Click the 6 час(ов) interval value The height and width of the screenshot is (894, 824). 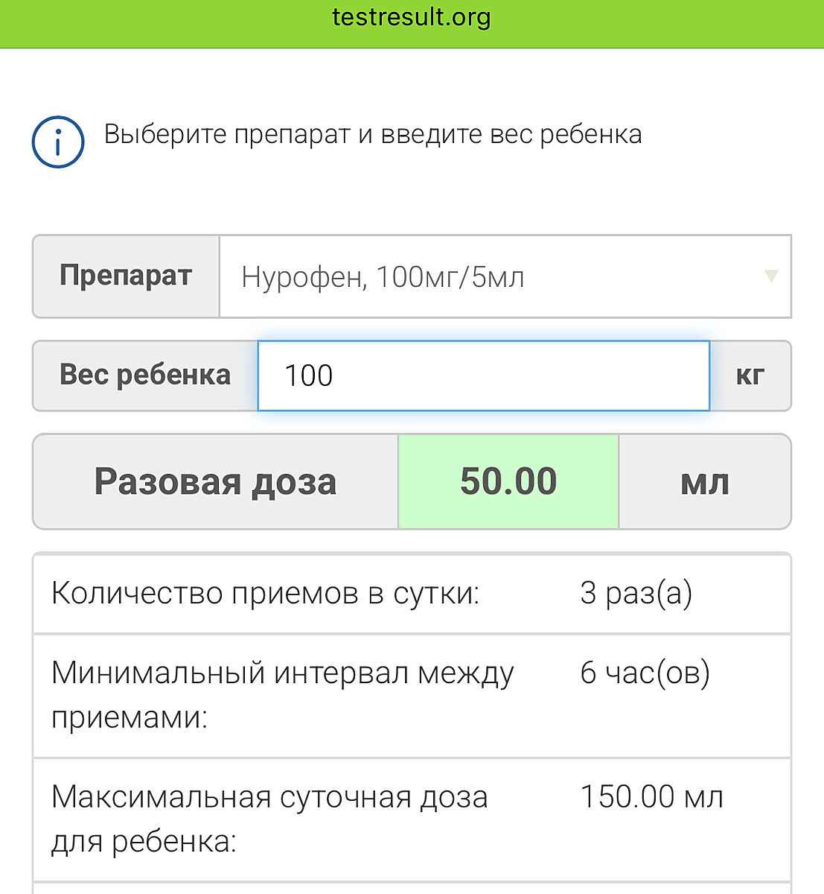(x=645, y=673)
